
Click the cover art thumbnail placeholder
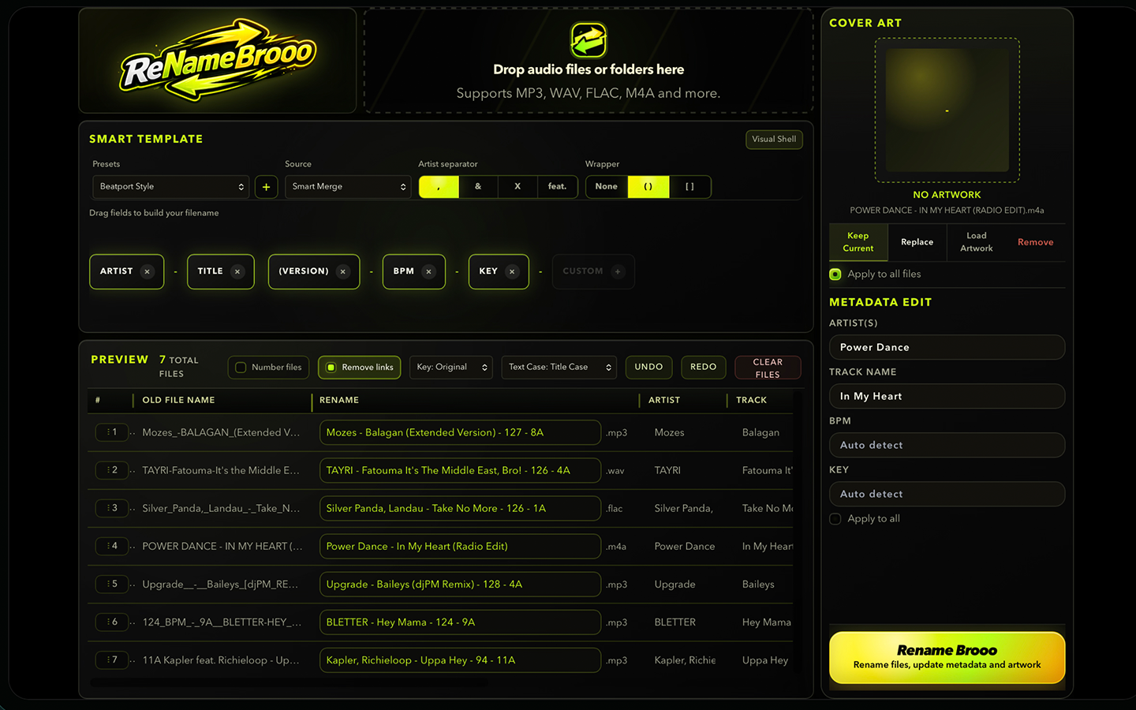pos(947,110)
